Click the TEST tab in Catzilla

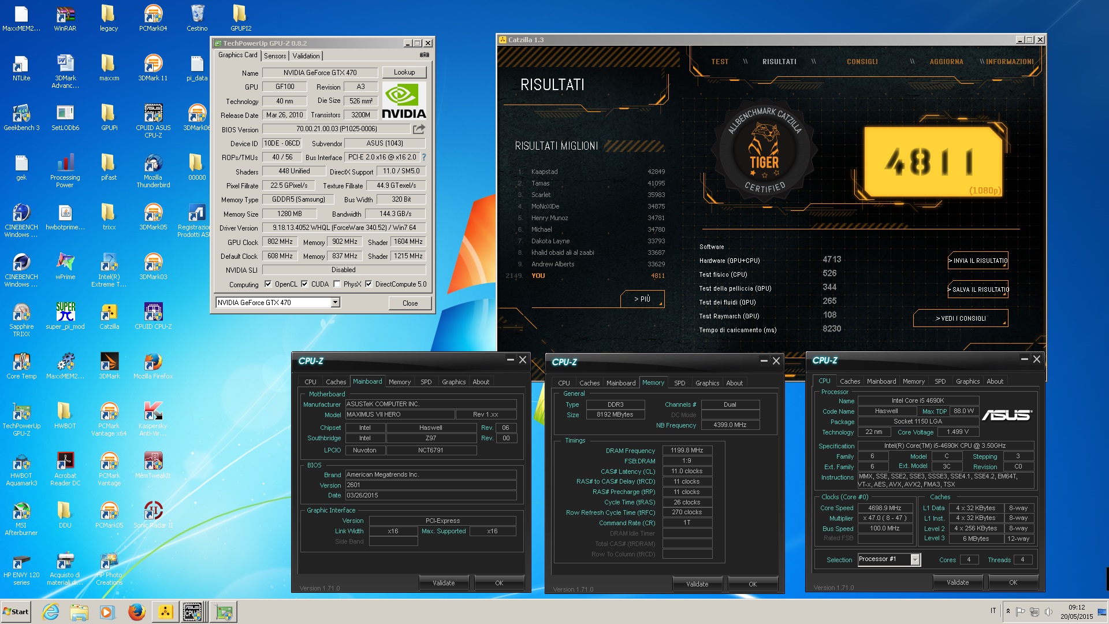tap(720, 62)
